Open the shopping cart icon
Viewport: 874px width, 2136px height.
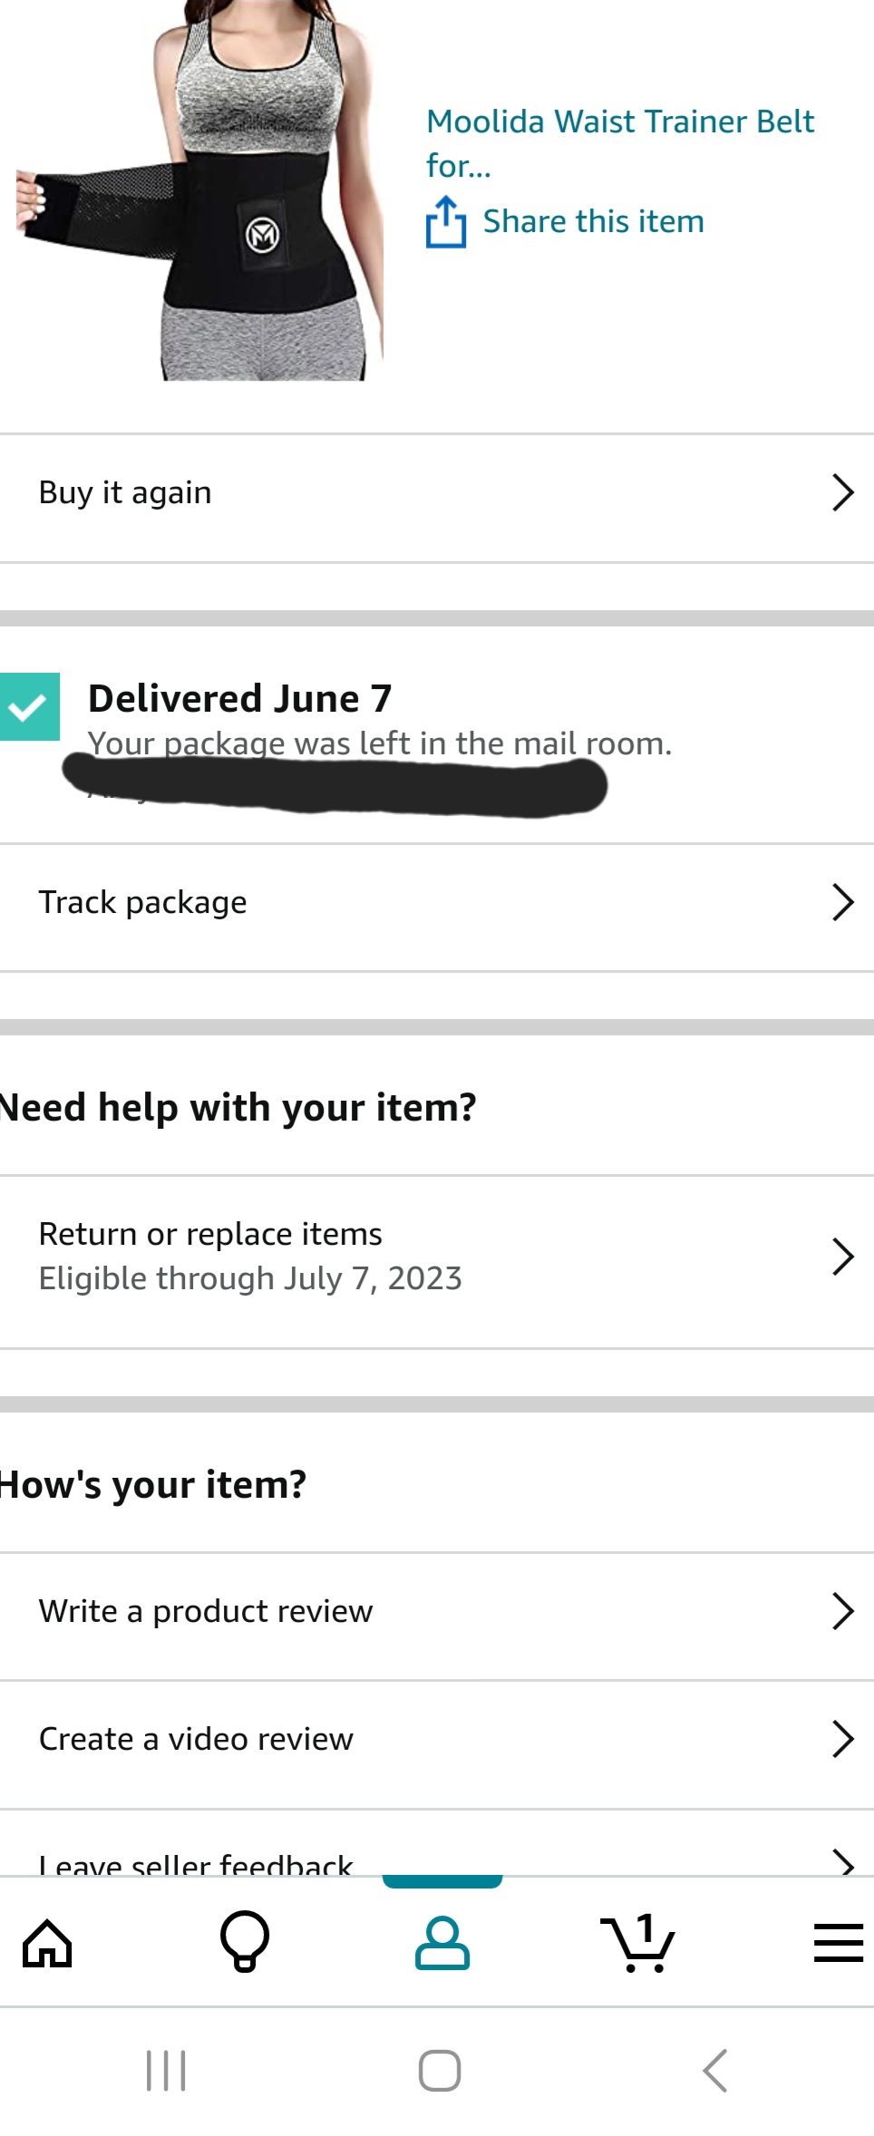(638, 1943)
